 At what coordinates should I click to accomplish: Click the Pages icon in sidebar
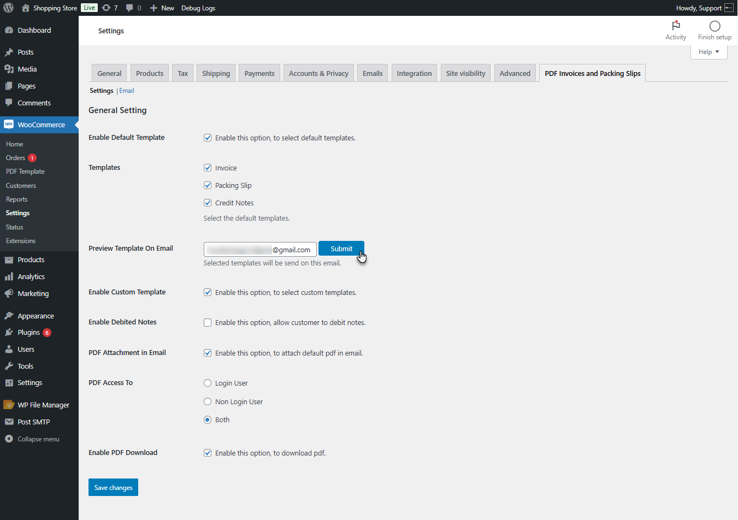(x=9, y=86)
